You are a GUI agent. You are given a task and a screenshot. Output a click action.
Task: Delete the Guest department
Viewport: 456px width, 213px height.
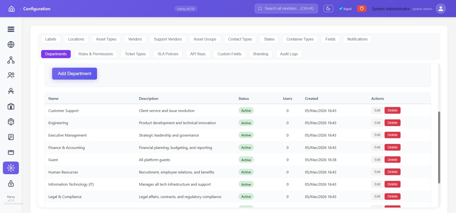(393, 160)
